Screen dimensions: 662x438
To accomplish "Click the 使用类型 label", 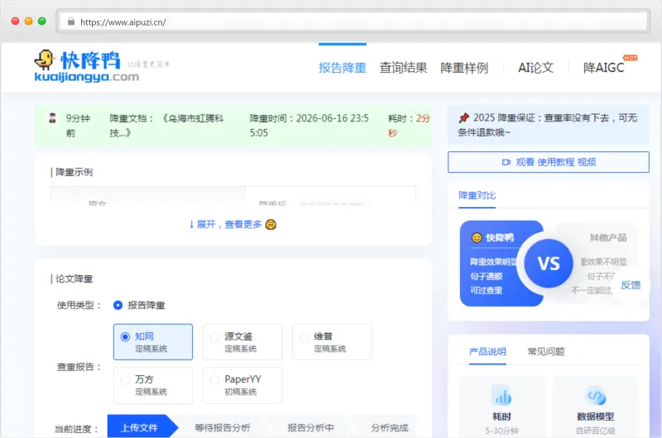I will pos(79,305).
